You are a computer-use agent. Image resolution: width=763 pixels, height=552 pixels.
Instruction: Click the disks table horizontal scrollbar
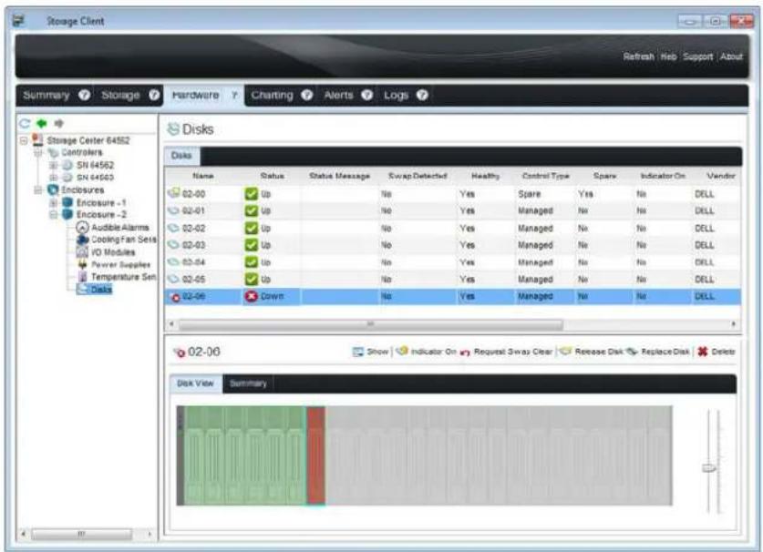coord(370,324)
